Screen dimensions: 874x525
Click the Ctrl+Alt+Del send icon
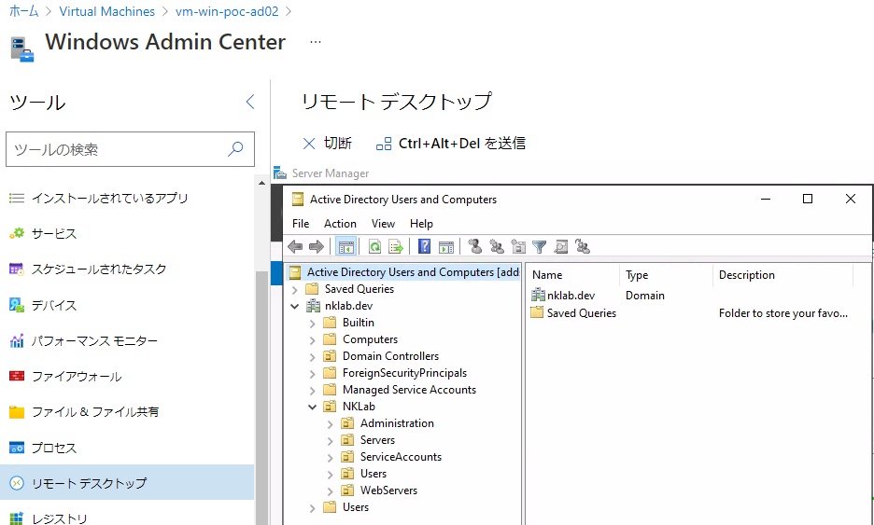point(384,144)
